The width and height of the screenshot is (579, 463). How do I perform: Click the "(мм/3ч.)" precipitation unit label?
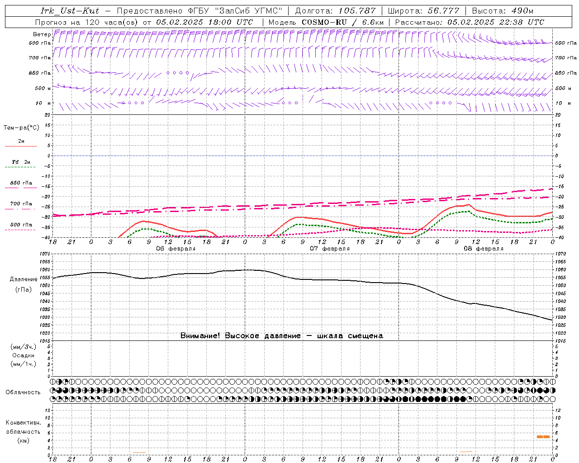(24, 347)
